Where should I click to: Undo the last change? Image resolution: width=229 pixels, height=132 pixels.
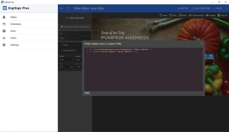pyautogui.click(x=163, y=15)
